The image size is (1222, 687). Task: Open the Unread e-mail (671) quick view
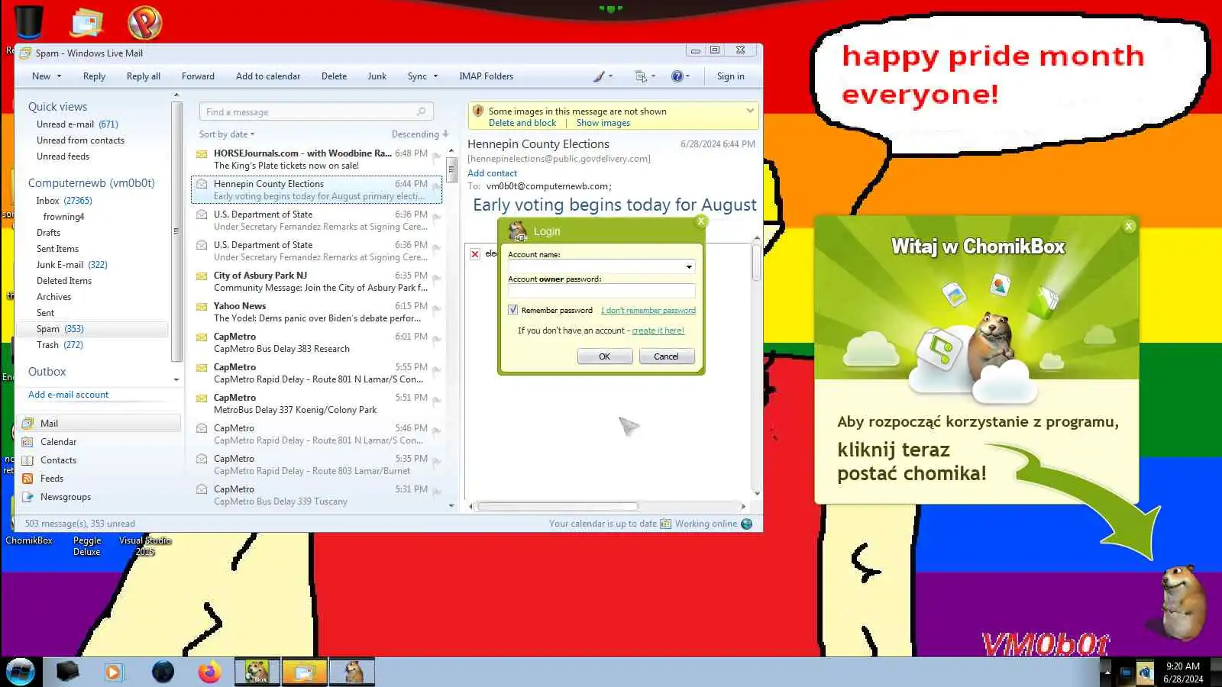[77, 124]
